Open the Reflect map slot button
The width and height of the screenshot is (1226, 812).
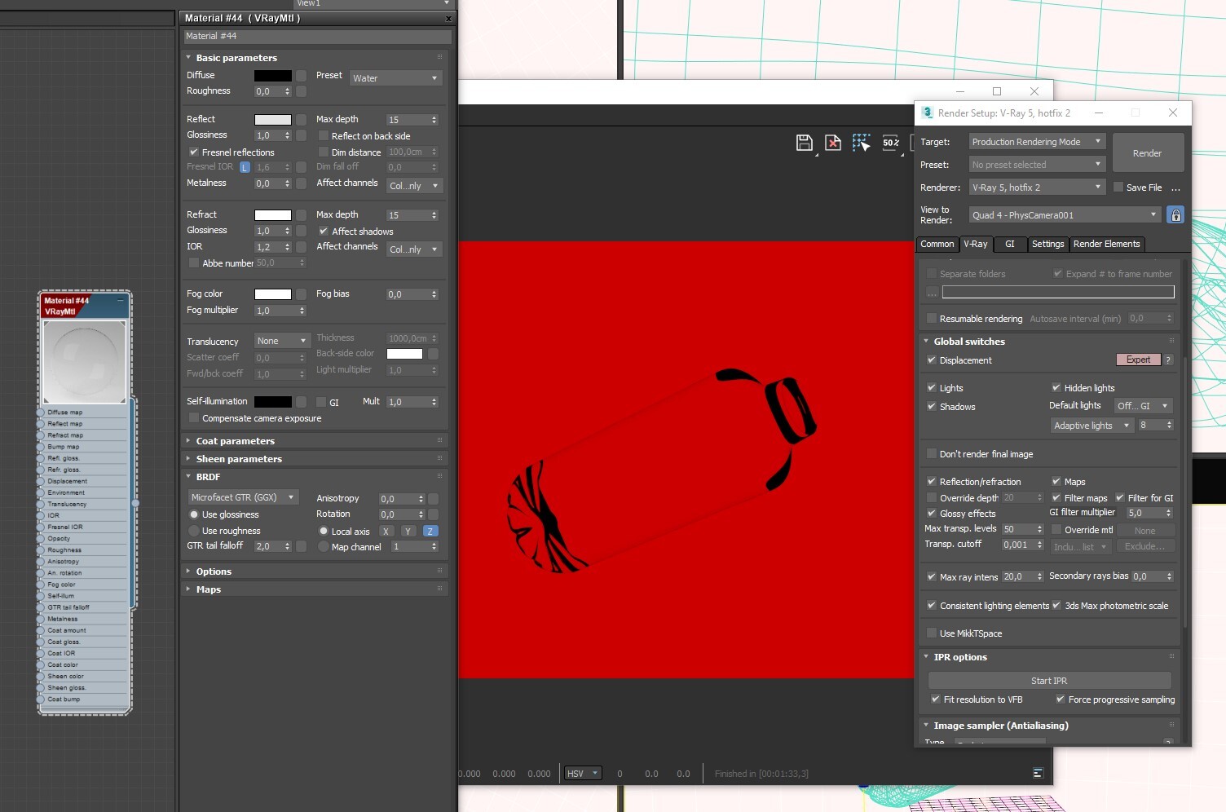[302, 119]
